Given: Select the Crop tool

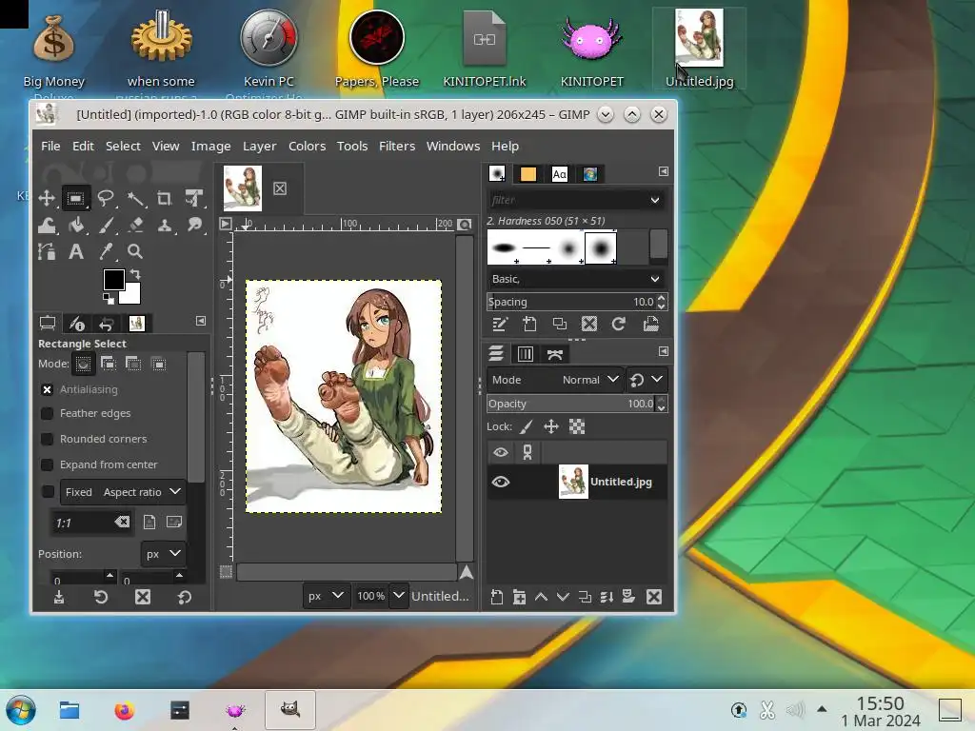Looking at the screenshot, I should point(165,198).
